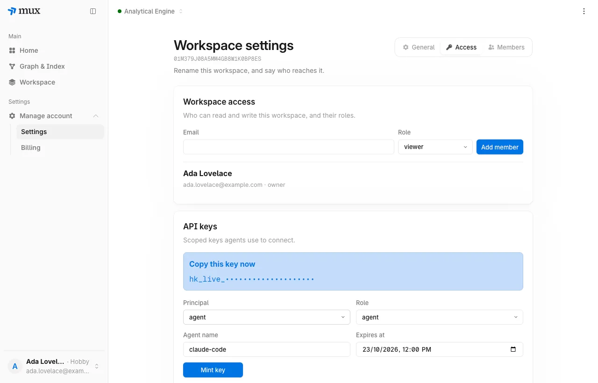Open the three-dot options menu

584,11
